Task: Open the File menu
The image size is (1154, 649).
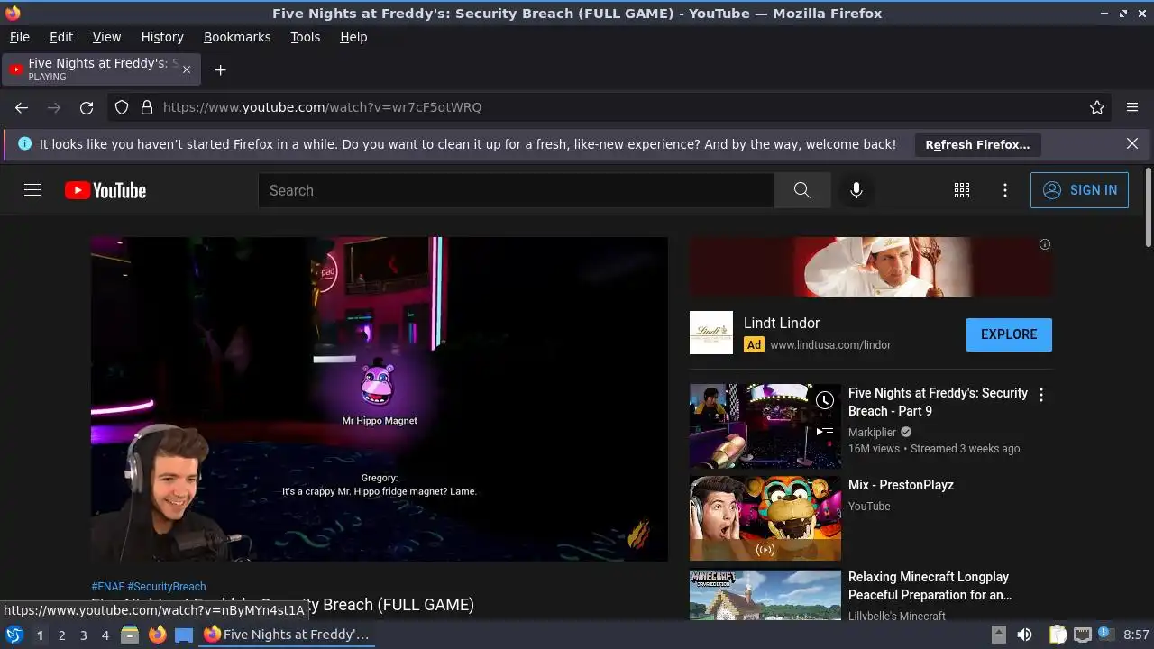Action: tap(20, 37)
